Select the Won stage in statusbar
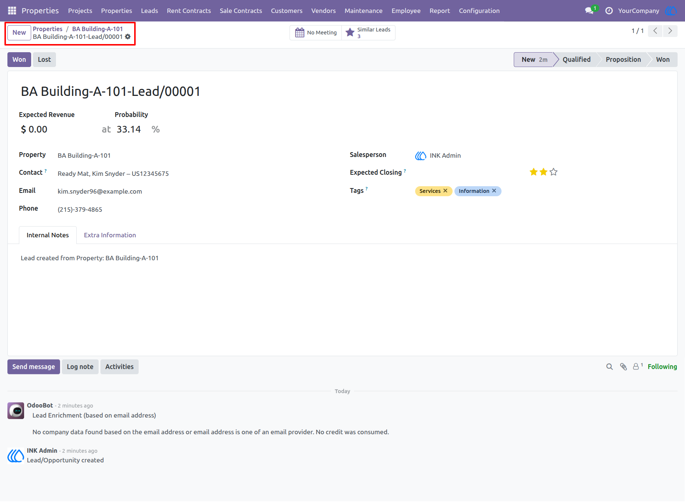The width and height of the screenshot is (685, 502). coord(663,60)
